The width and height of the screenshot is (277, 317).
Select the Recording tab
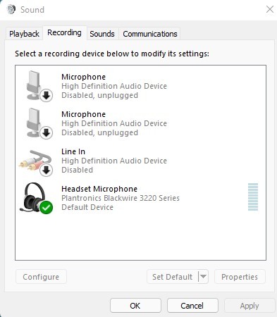pyautogui.click(x=65, y=32)
